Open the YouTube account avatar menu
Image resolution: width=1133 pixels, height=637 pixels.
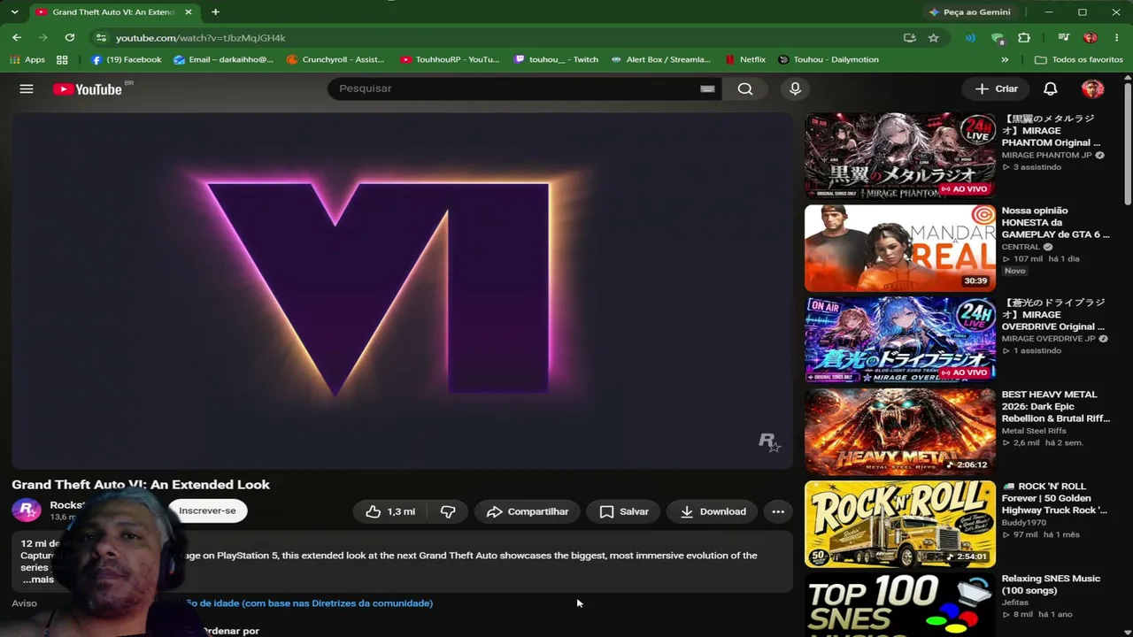pyautogui.click(x=1092, y=88)
